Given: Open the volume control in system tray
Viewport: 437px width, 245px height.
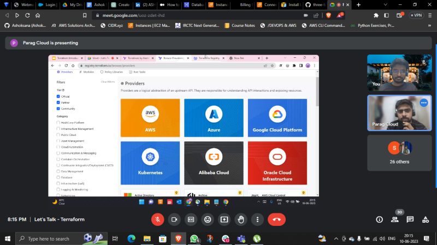Looking at the screenshot, I should click(x=382, y=238).
